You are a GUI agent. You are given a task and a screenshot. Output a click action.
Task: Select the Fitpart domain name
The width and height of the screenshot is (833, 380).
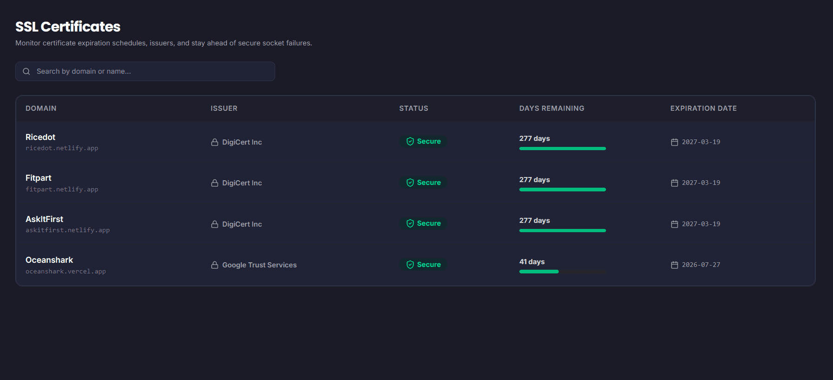tap(39, 178)
